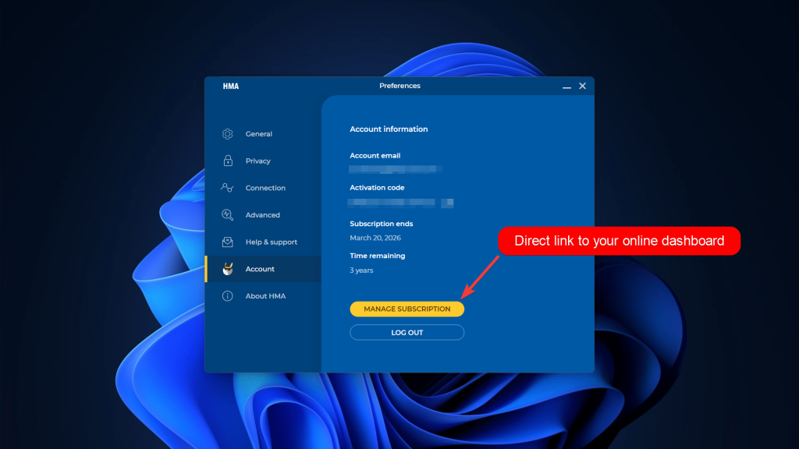Click the Time remaining label
799x449 pixels.
(x=377, y=256)
